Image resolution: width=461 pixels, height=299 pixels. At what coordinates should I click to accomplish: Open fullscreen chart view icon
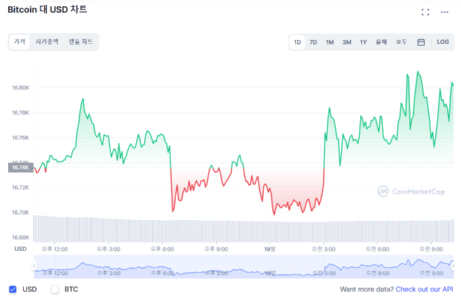[425, 12]
